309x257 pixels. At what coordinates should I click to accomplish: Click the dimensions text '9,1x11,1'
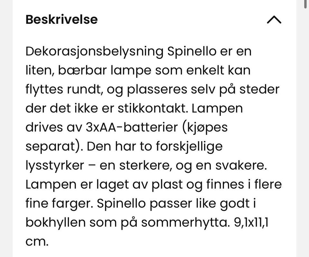(x=251, y=223)
